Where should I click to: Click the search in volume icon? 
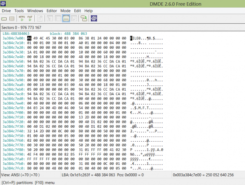[74, 18]
